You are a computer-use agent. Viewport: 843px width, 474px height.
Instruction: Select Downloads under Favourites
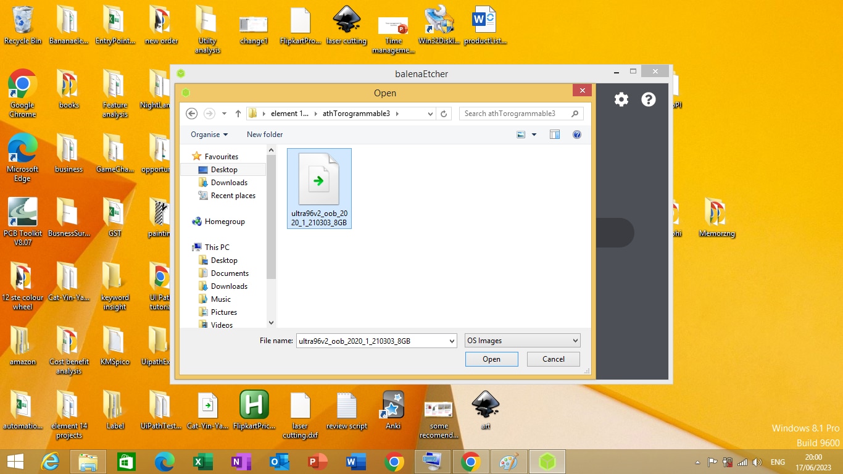229,183
